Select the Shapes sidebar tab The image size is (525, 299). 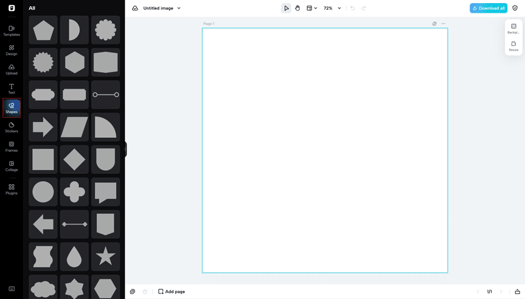point(12,108)
